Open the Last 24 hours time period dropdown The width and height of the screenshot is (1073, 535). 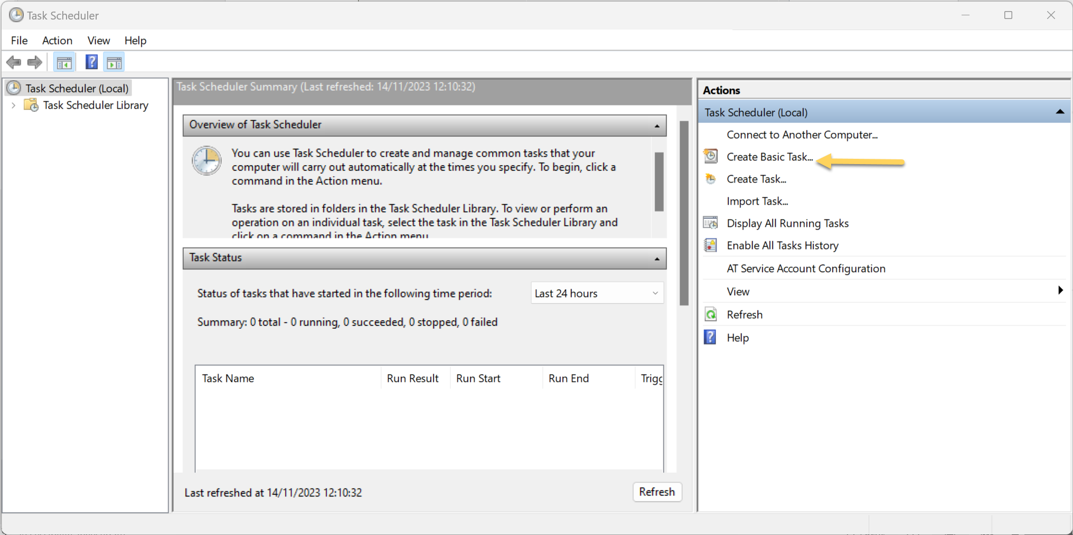click(597, 293)
